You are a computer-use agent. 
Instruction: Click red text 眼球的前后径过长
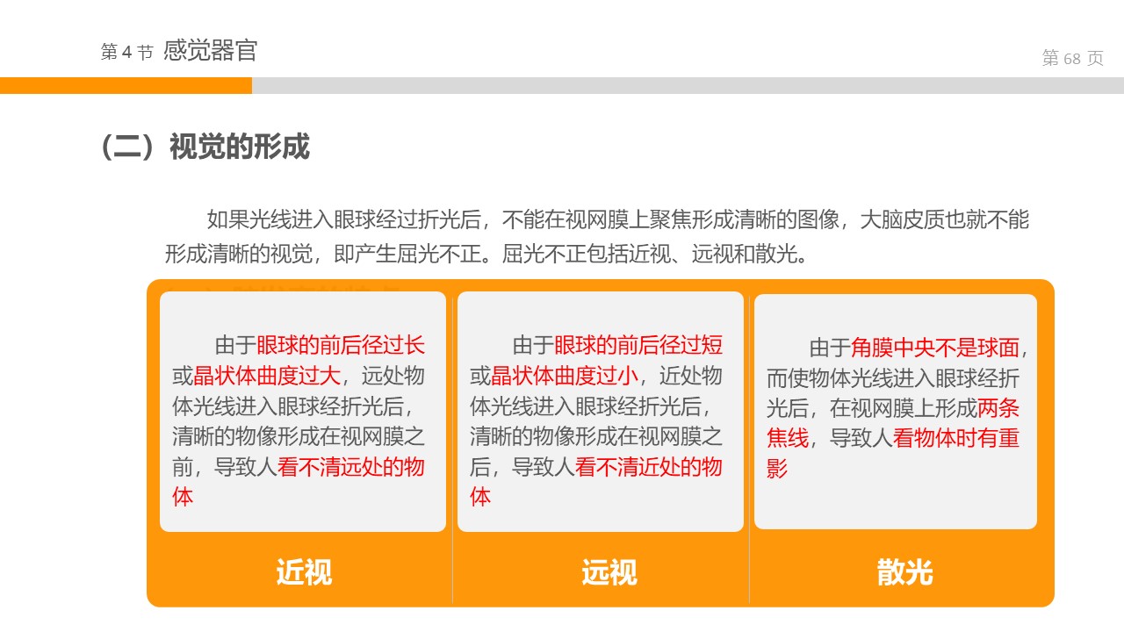(341, 345)
